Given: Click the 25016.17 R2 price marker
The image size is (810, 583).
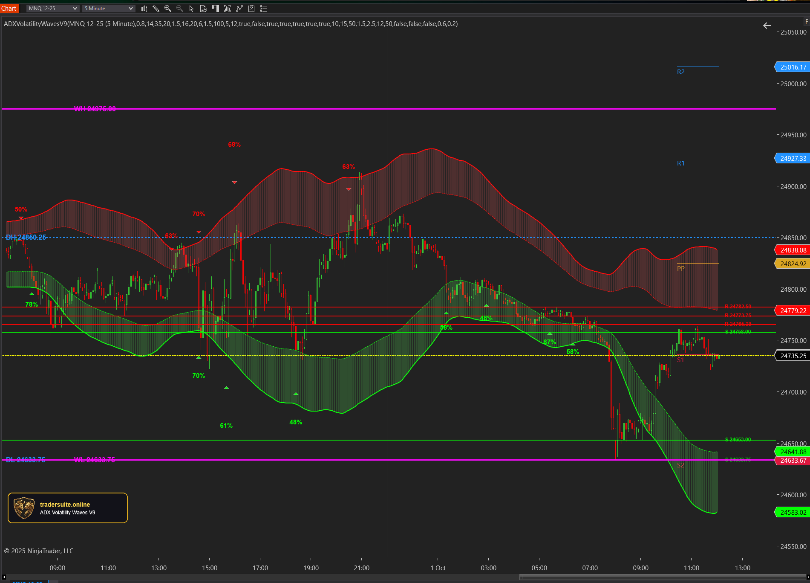Looking at the screenshot, I should pyautogui.click(x=793, y=67).
